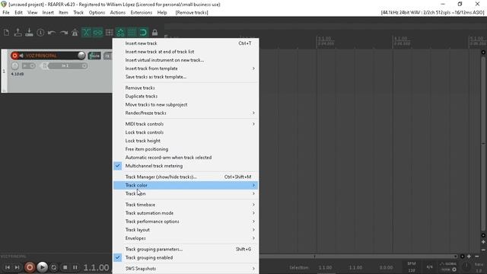Toggle monitoring speaker icon on track
487x274 pixels.
(21, 56)
